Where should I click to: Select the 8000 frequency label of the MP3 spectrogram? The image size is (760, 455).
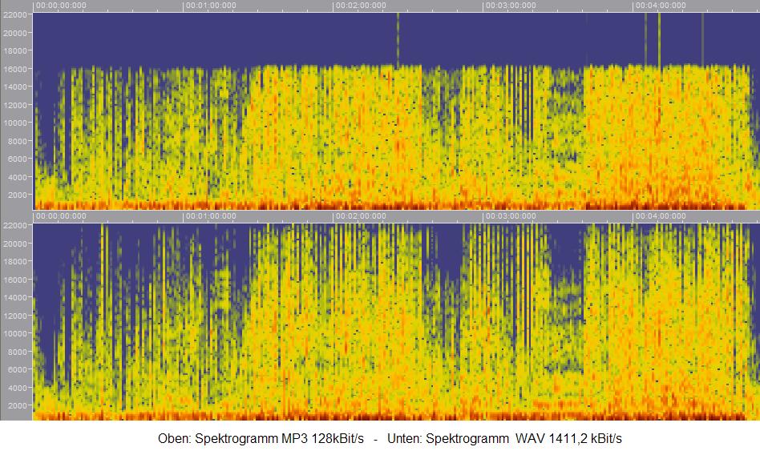coord(17,141)
